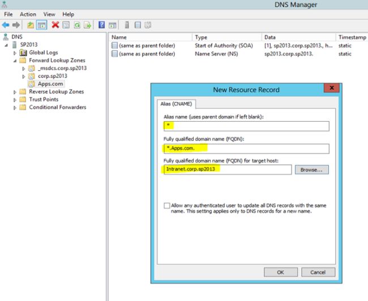Collapse the Forward Lookup Zones node
The width and height of the screenshot is (368, 301).
[15, 61]
